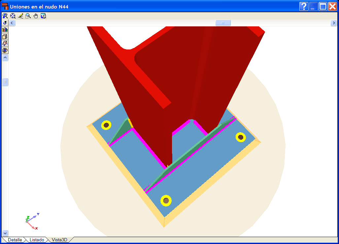Click the horizontal scrollbar thumb
This screenshot has width=339, height=244.
(223, 23)
